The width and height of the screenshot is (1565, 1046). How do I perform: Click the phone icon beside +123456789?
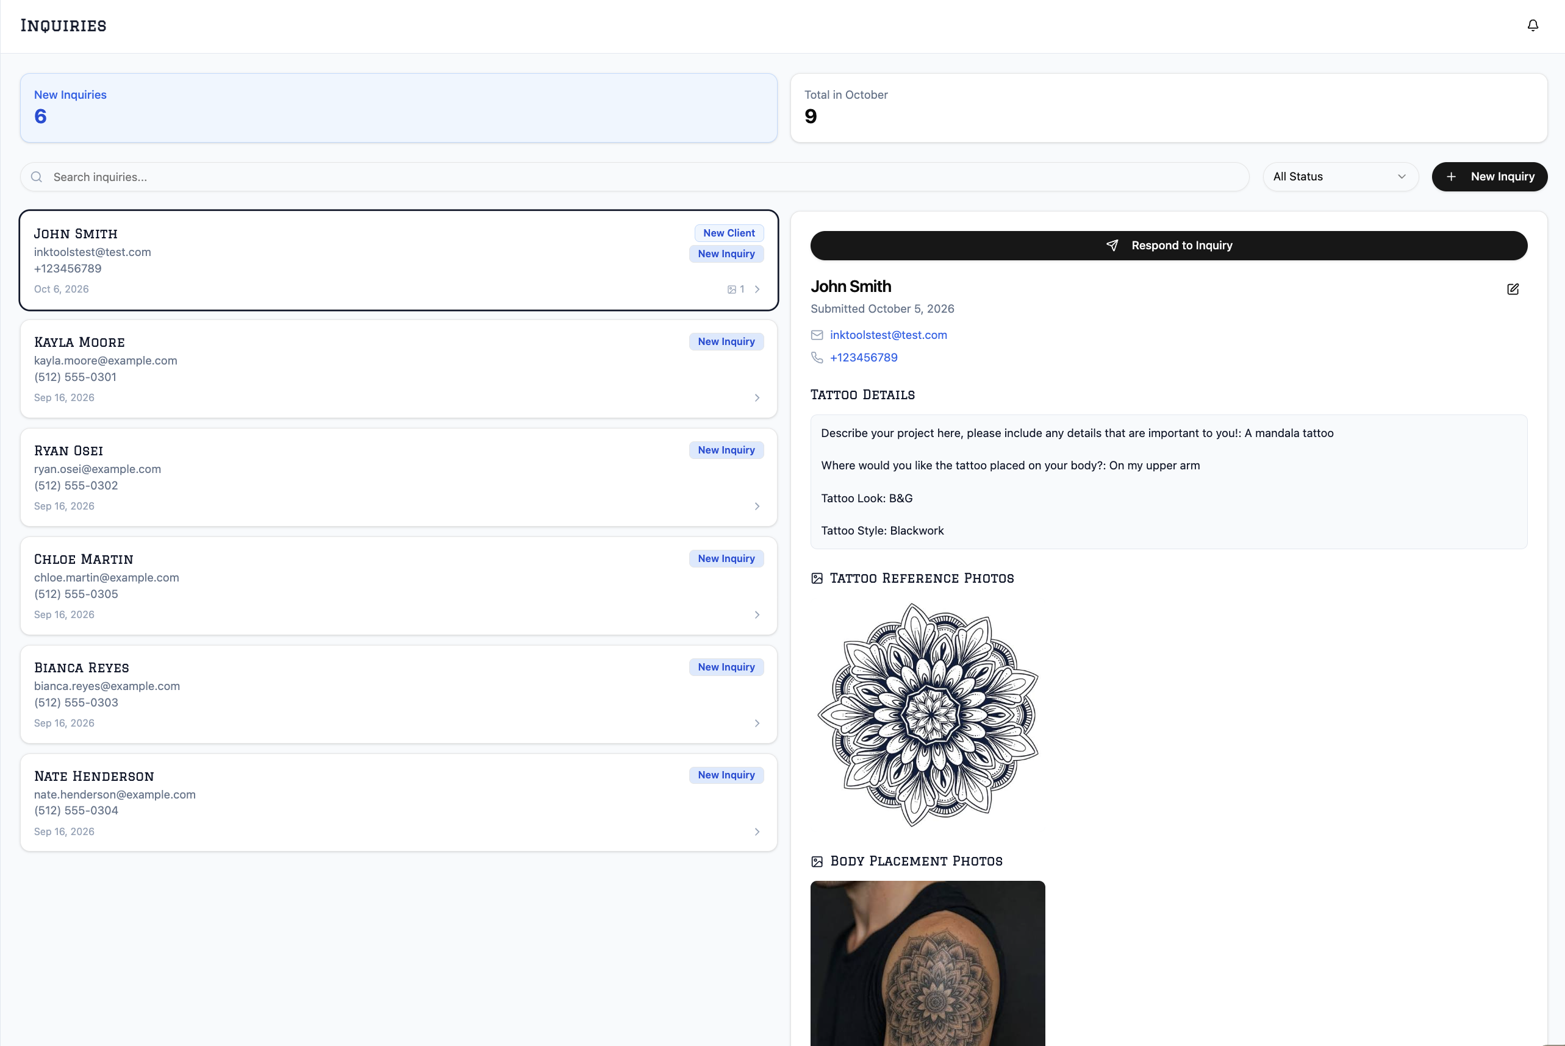817,358
